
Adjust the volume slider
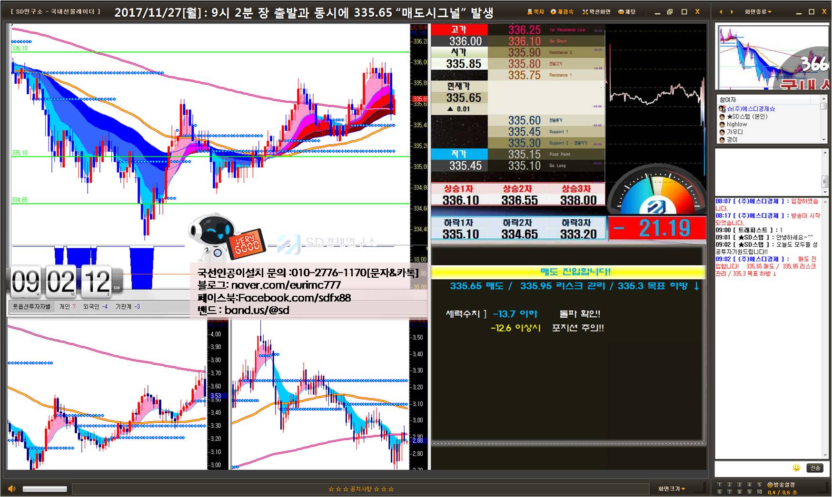pos(45,489)
